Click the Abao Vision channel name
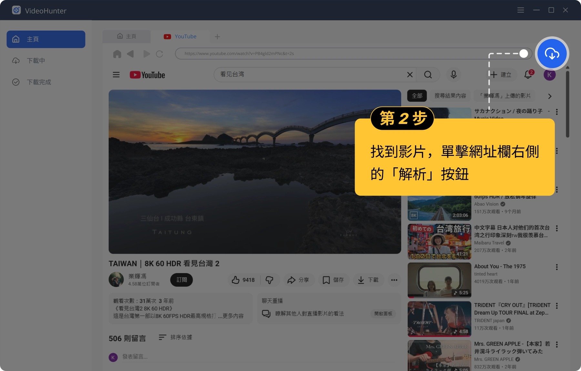Image resolution: width=581 pixels, height=371 pixels. (486, 204)
